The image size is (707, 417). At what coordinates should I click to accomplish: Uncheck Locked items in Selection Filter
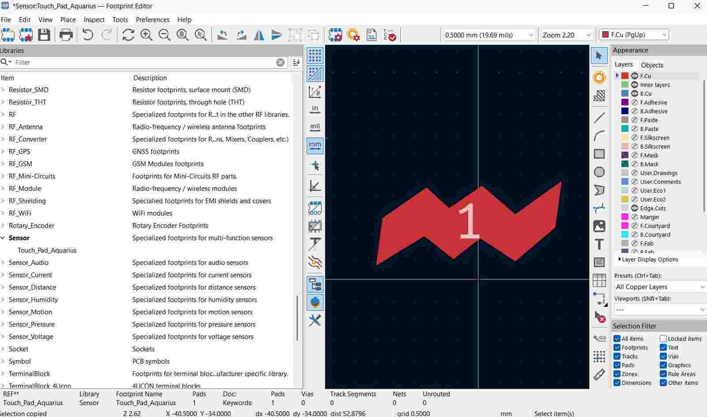click(663, 339)
